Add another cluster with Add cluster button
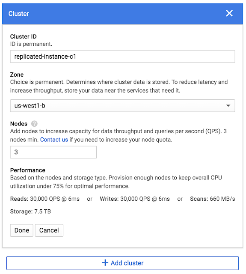Image resolution: width=246 pixels, height=274 pixels. (122, 263)
